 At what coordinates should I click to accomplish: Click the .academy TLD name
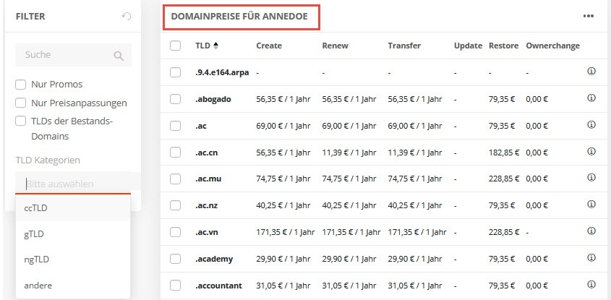click(214, 259)
